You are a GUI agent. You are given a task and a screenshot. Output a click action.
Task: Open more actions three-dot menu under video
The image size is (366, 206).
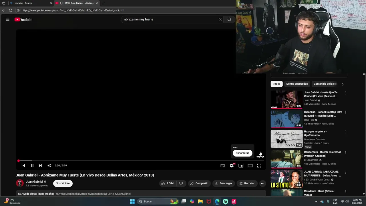[262, 183]
